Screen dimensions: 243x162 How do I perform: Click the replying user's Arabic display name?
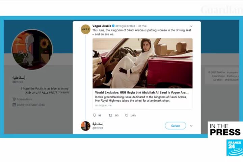click(x=98, y=124)
